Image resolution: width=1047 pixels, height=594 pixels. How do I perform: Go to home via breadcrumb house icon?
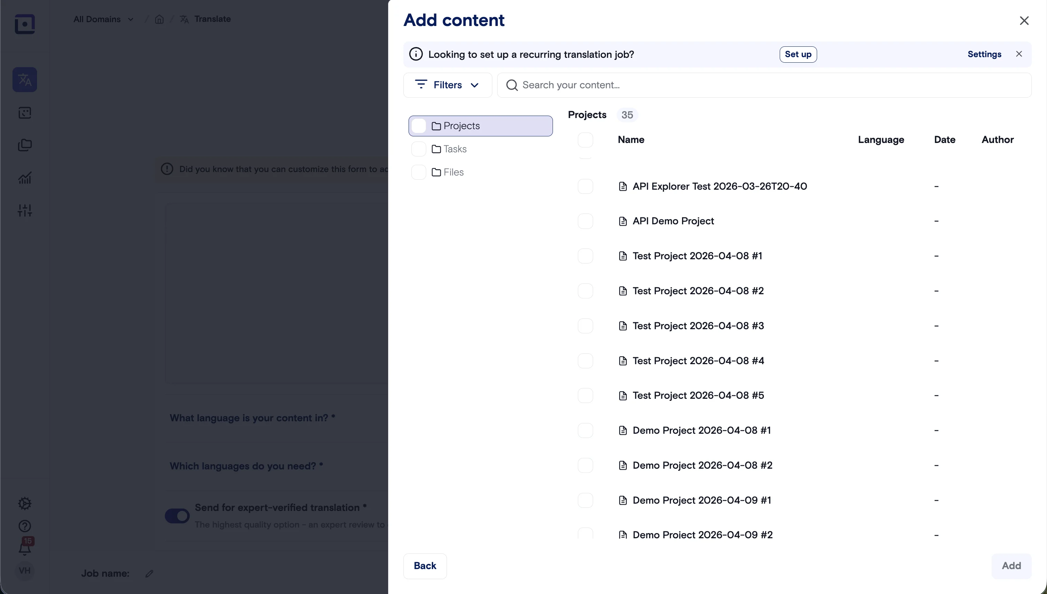pos(159,19)
